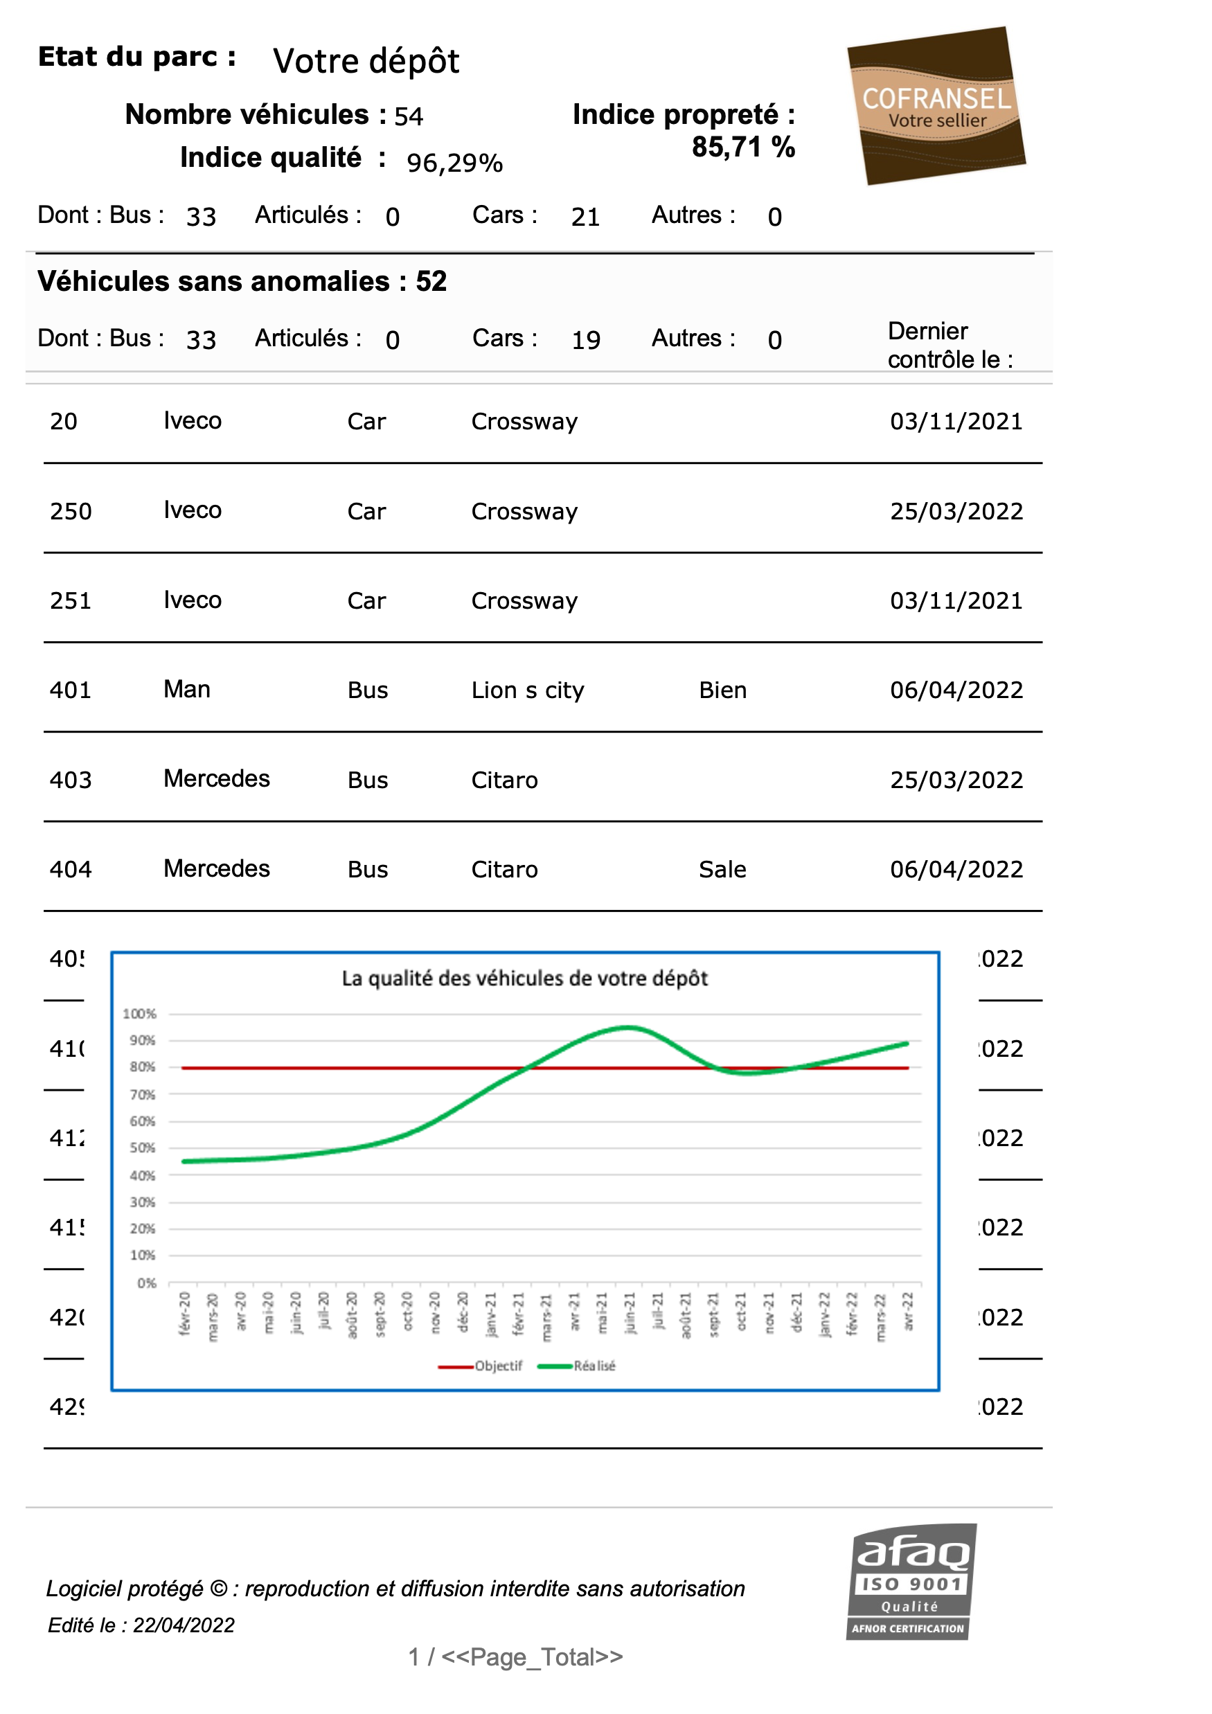Click the "Nombre véhicules :" label
Screen dimensions: 1212x1714
[256, 114]
